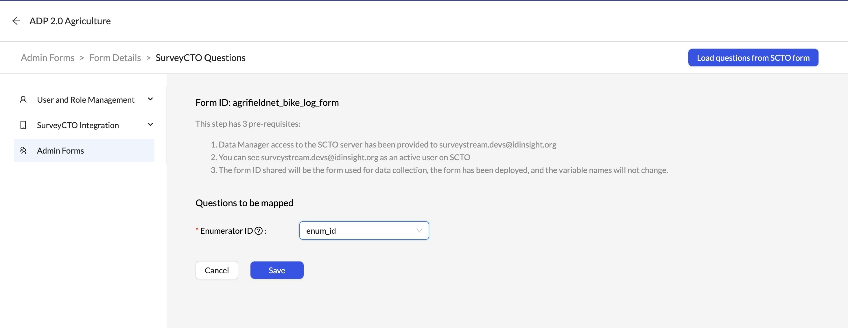Click the mobile device icon for SurveyCTO Integration
848x328 pixels.
click(23, 125)
